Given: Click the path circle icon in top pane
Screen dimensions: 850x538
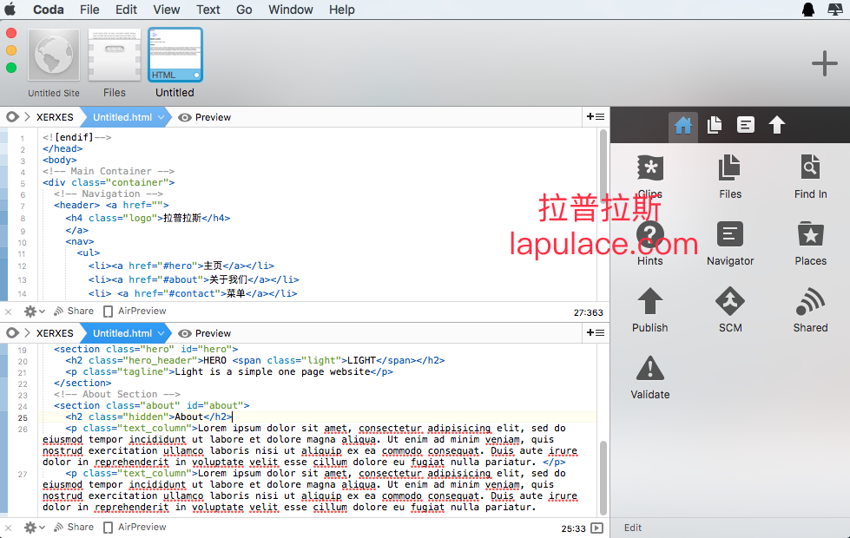Looking at the screenshot, I should point(12,116).
